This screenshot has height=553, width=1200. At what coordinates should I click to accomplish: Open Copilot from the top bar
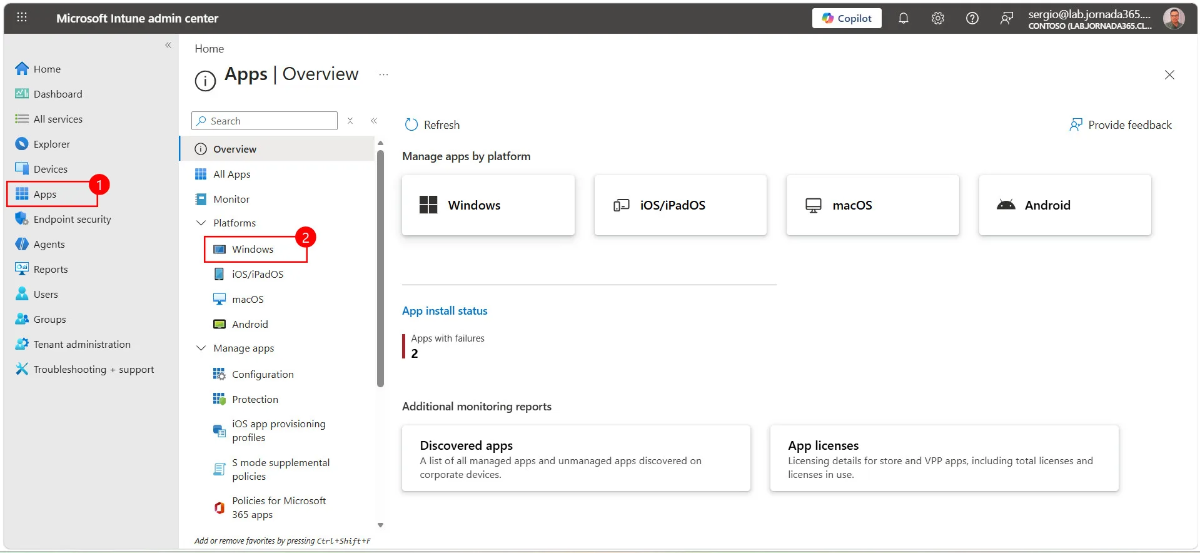point(847,18)
